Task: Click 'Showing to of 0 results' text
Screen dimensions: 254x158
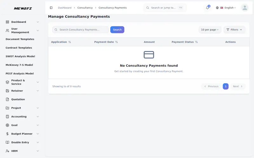Action: click(x=66, y=86)
